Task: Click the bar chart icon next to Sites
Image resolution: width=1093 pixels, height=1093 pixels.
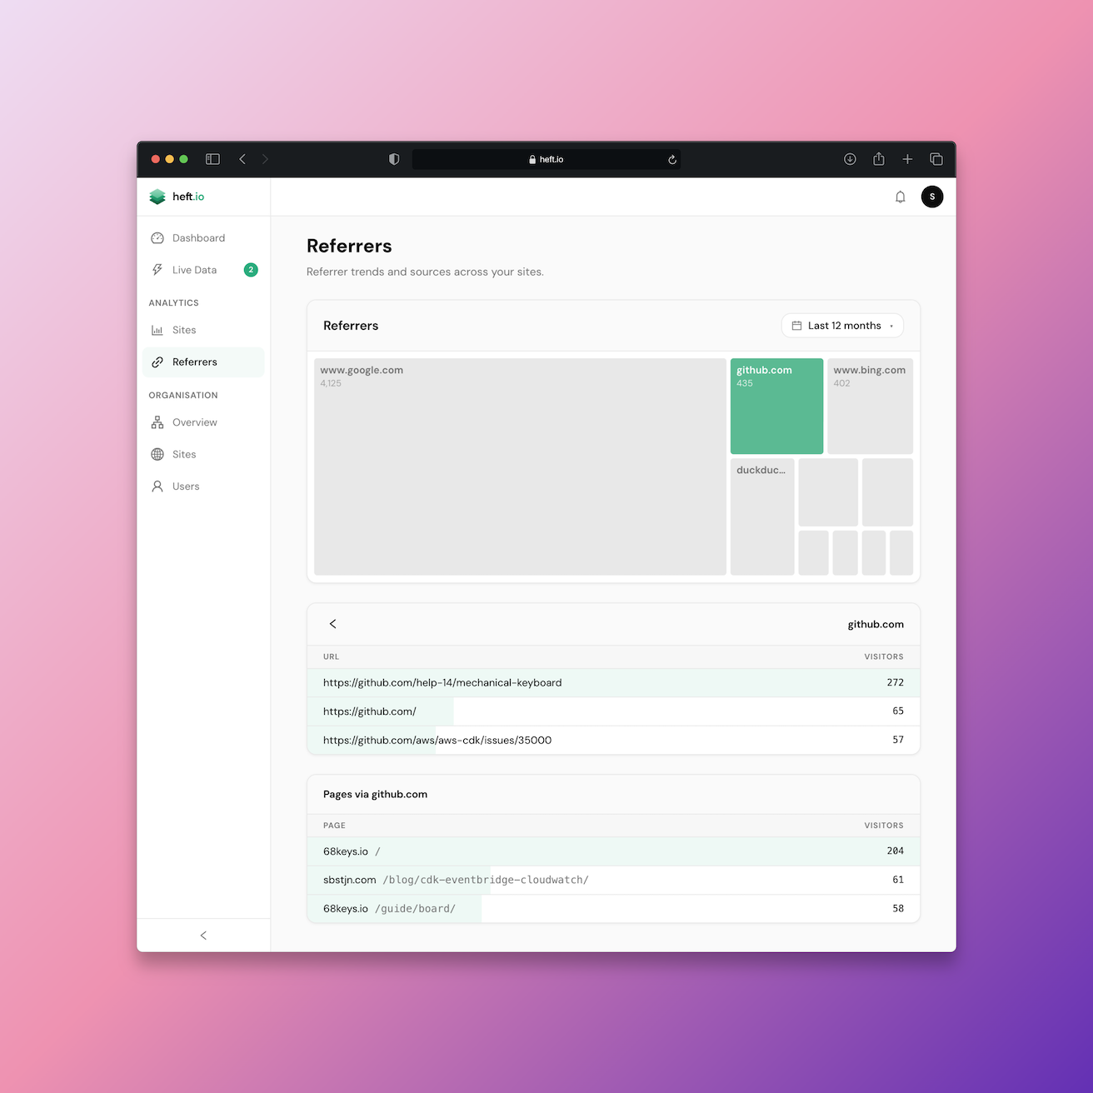Action: [157, 330]
